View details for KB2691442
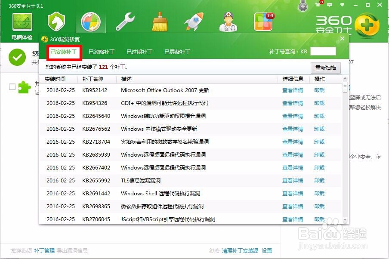The height and width of the screenshot is (259, 389). click(x=293, y=194)
